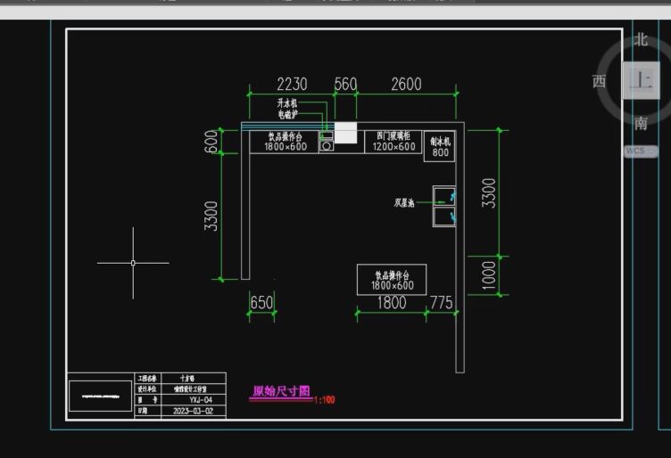Image resolution: width=671 pixels, height=458 pixels.
Task: Select the lower freestanding 饮品操作台 1800×600 block
Action: (x=392, y=280)
